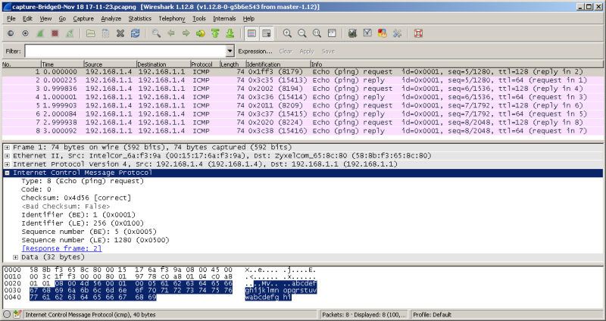Image resolution: width=606 pixels, height=321 pixels.
Task: Open the File menu
Action: (x=11, y=18)
